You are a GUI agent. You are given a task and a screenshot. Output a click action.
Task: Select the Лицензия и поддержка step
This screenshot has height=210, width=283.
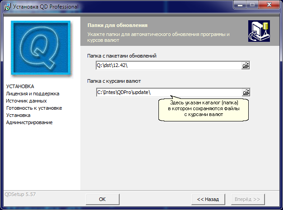pyautogui.click(x=32, y=94)
